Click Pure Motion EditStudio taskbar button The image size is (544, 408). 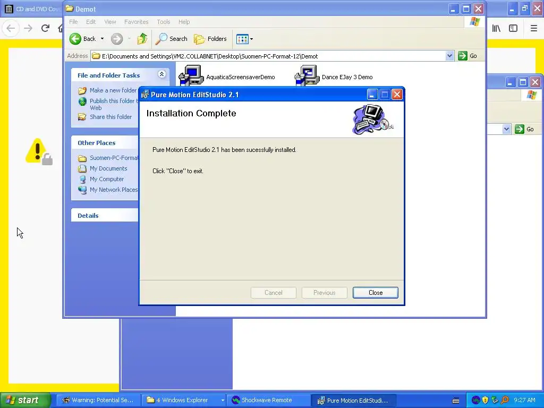353,401
